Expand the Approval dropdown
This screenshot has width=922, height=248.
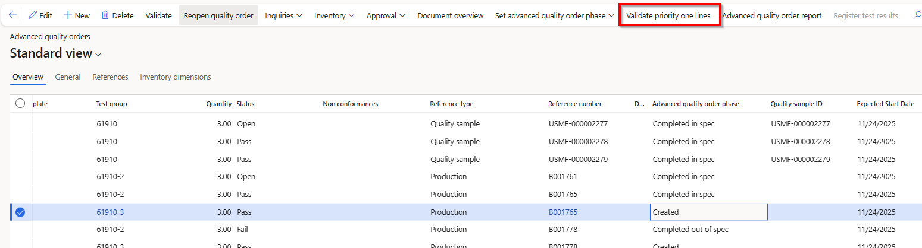[386, 15]
